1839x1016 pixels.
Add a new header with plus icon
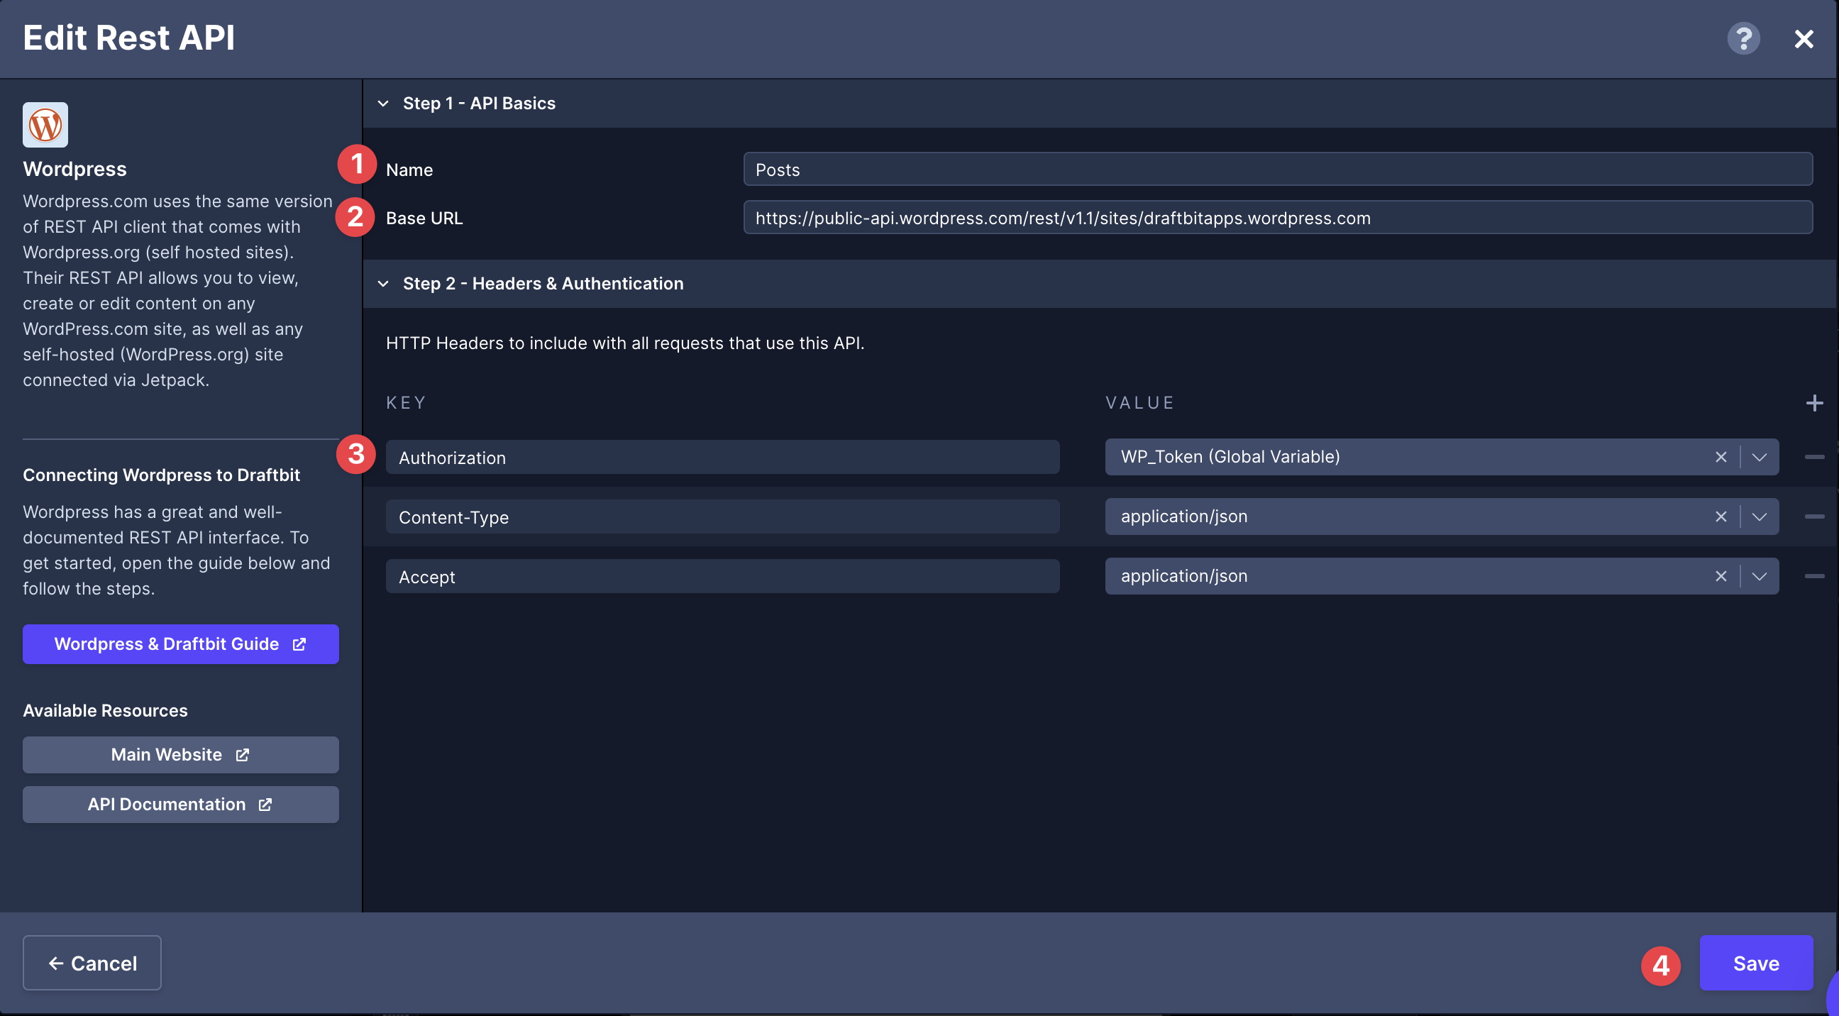(1814, 404)
